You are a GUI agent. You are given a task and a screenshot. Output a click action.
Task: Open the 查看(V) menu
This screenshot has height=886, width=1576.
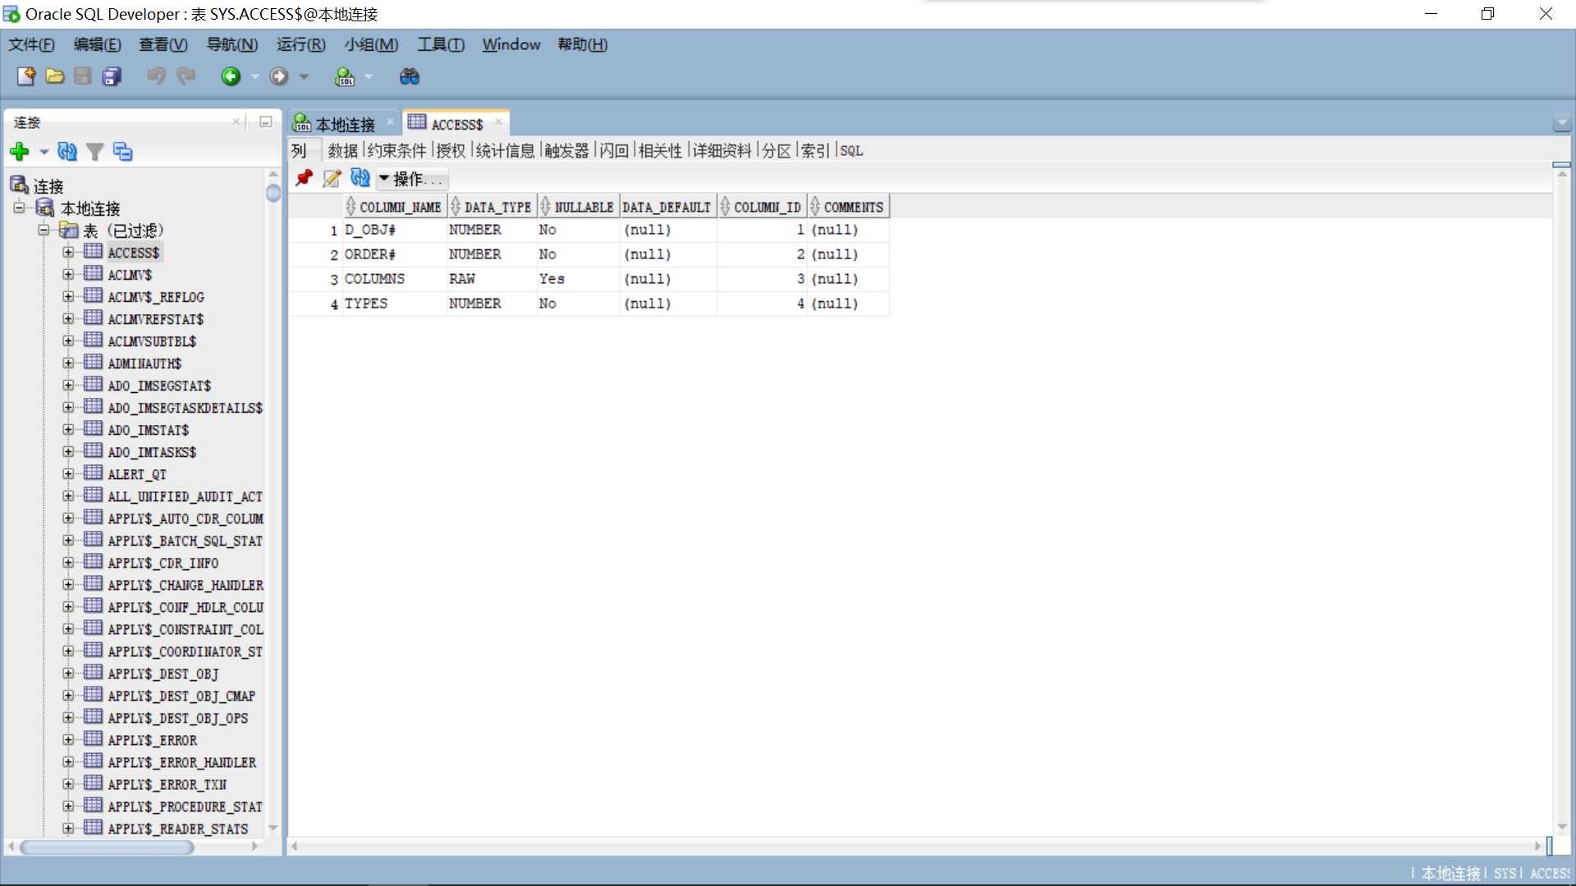[x=163, y=44]
